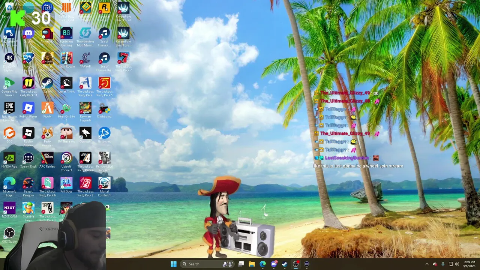Open the GCC desktop icon

(9, 135)
